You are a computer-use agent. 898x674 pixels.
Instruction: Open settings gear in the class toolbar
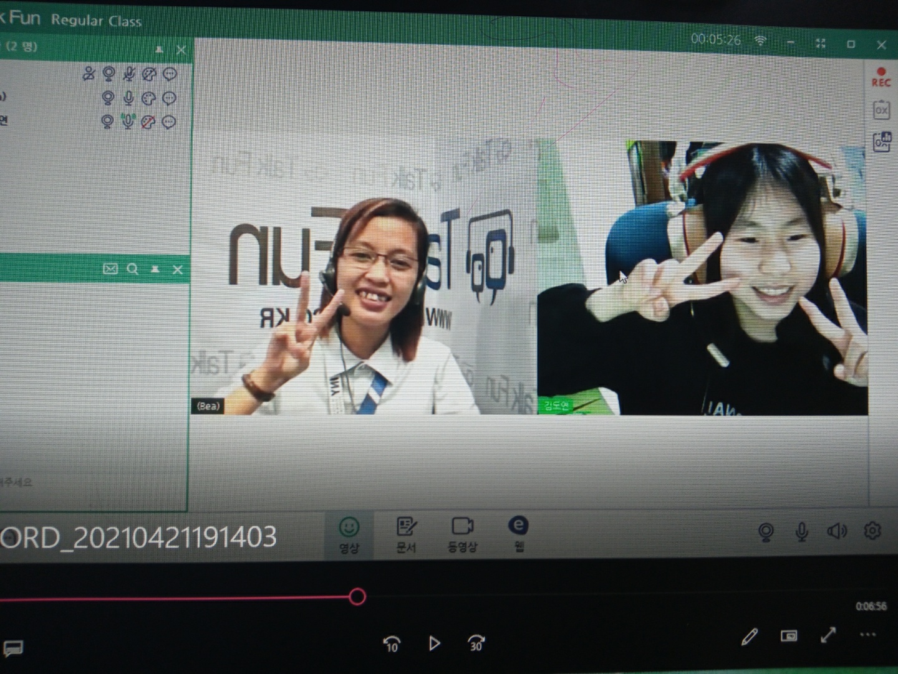pos(872,531)
